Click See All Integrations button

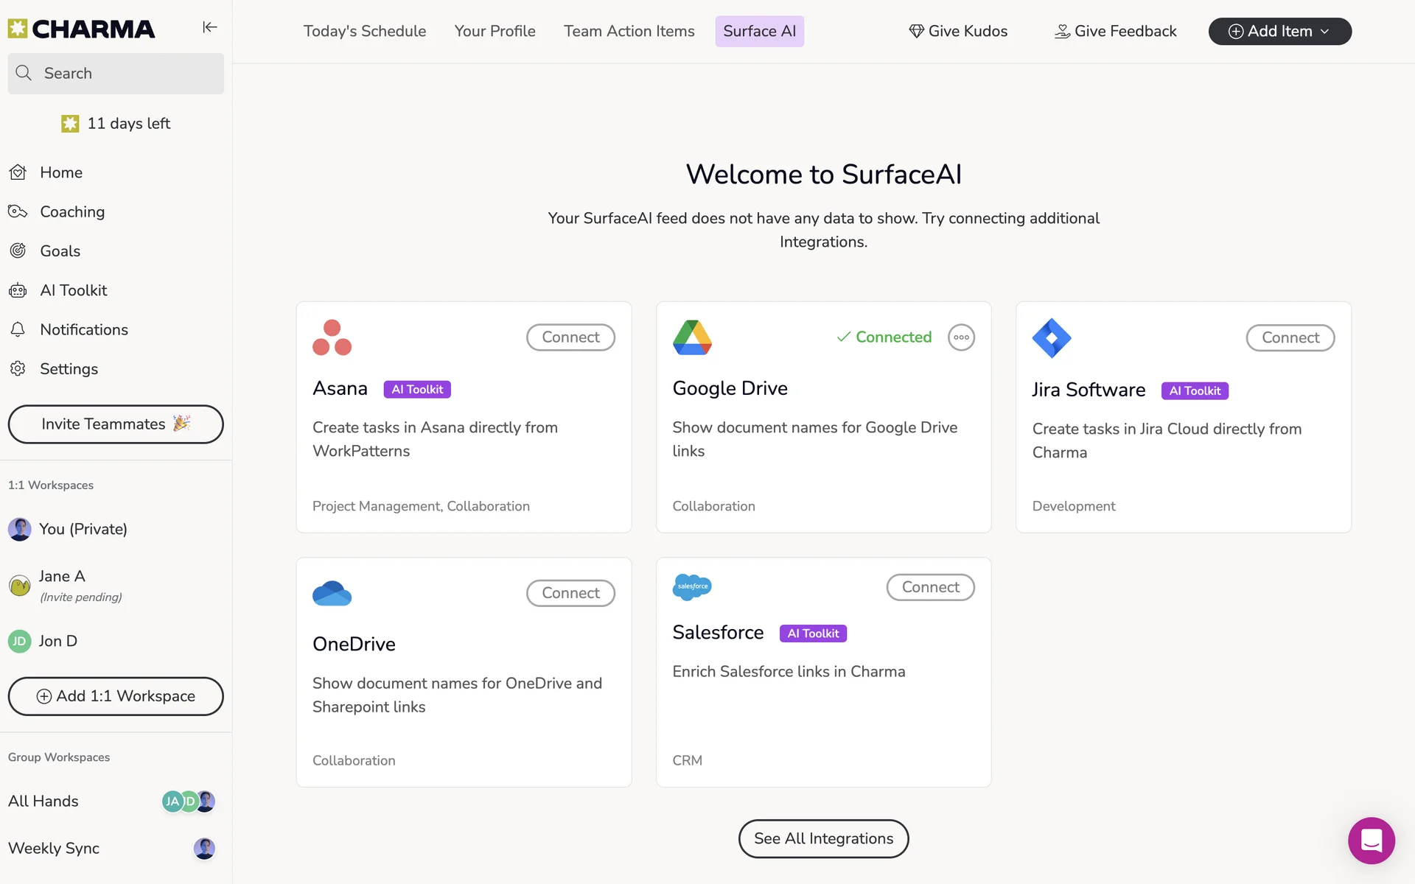click(x=823, y=838)
